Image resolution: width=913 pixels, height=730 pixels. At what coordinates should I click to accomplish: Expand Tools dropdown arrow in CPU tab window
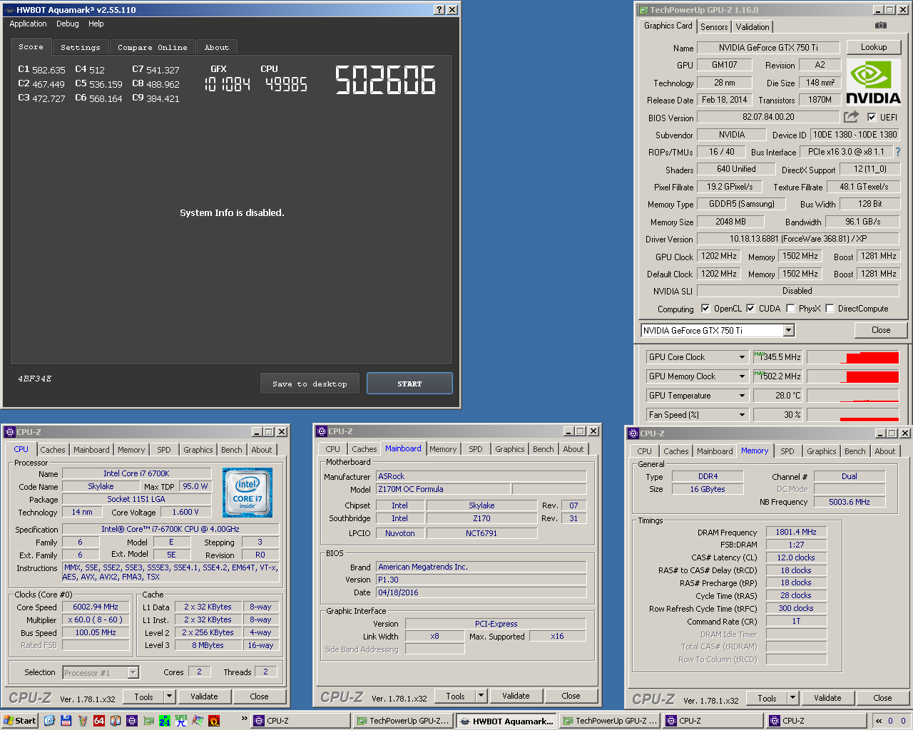(169, 696)
